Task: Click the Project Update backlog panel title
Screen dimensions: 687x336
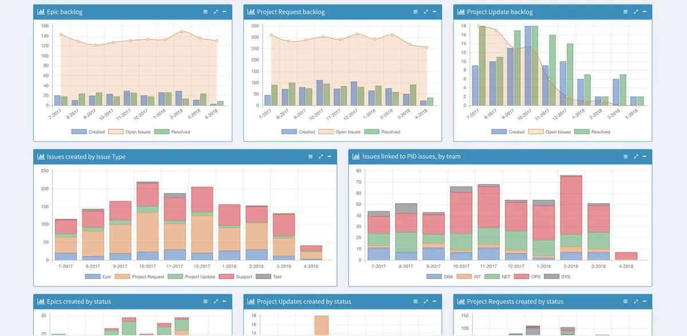Action: (x=500, y=11)
